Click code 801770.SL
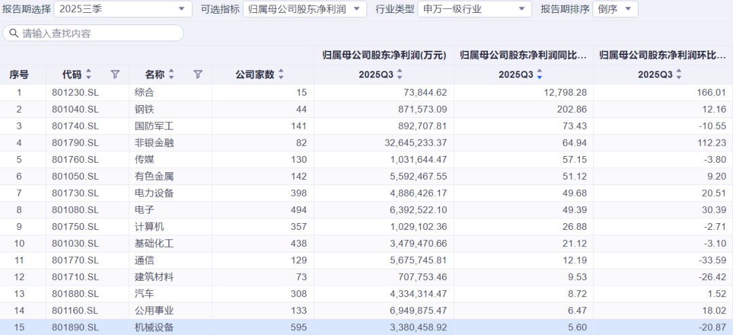Viewport: 733px width, 335px height. click(75, 260)
